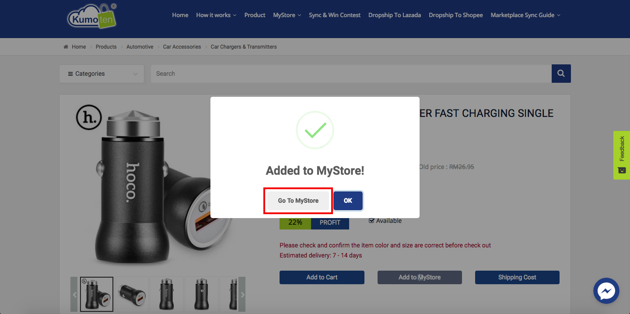Open the Car Accessories breadcrumb link
The width and height of the screenshot is (630, 314).
point(182,47)
